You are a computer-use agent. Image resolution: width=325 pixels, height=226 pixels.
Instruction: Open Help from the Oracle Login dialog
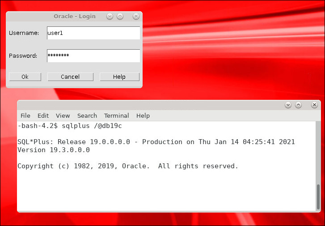[x=119, y=77]
